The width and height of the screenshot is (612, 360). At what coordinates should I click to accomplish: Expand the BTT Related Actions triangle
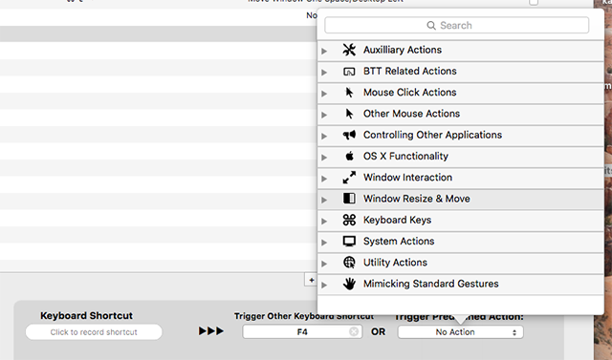tap(324, 72)
